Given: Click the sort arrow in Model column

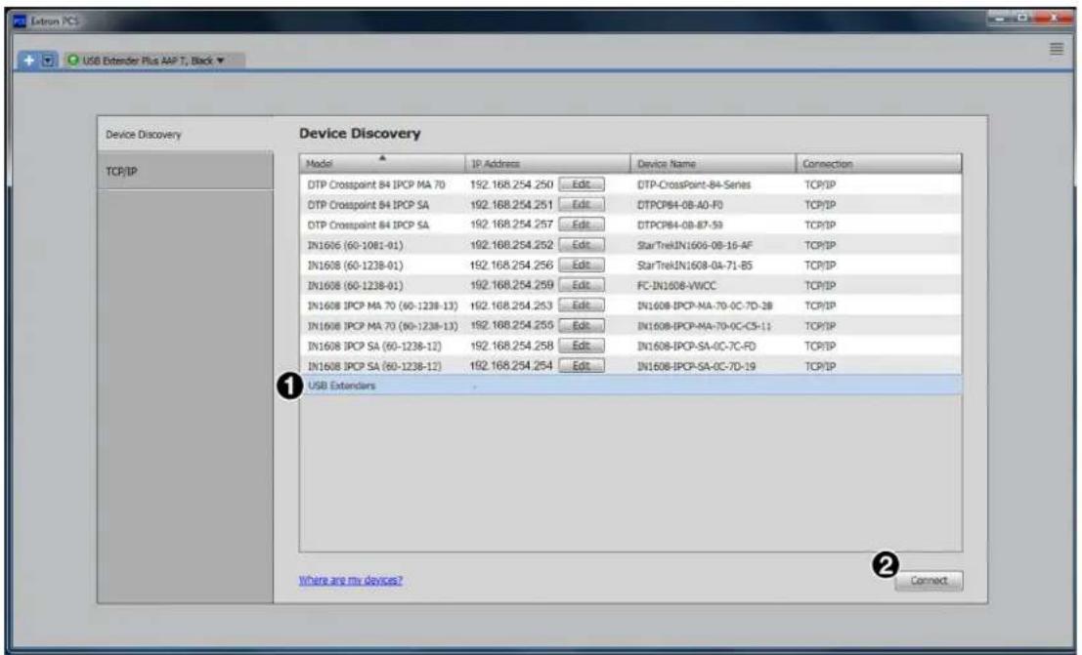Looking at the screenshot, I should coord(382,158).
